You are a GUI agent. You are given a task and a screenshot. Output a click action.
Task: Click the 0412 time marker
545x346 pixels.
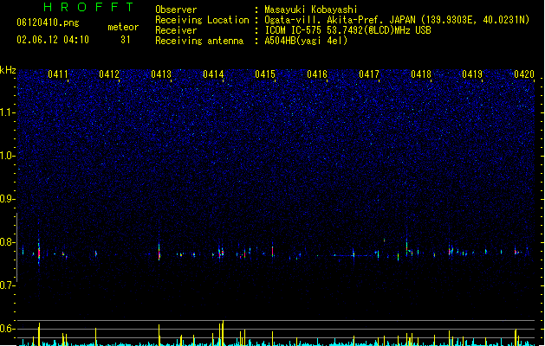109,74
